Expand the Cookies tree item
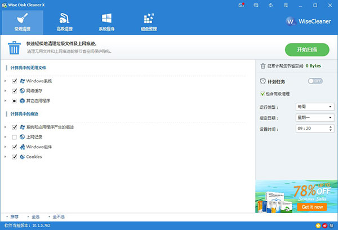The image size is (338, 230). coord(6,157)
